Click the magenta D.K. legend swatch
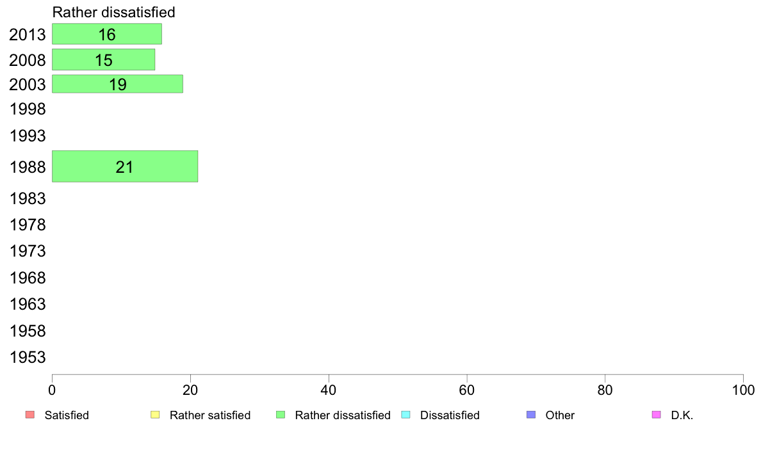This screenshot has height=471, width=761. click(x=656, y=415)
